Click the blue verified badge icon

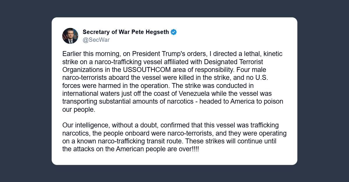[x=174, y=32]
